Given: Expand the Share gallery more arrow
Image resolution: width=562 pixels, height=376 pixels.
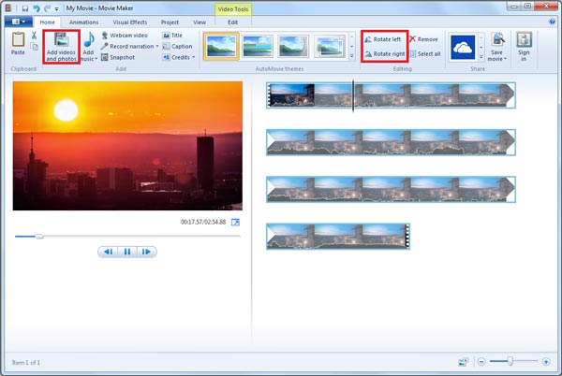Looking at the screenshot, I should click(481, 56).
